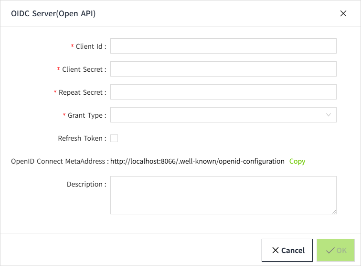The width and height of the screenshot is (361, 266).
Task: Click the Client Secret label
Action: tap(82, 69)
